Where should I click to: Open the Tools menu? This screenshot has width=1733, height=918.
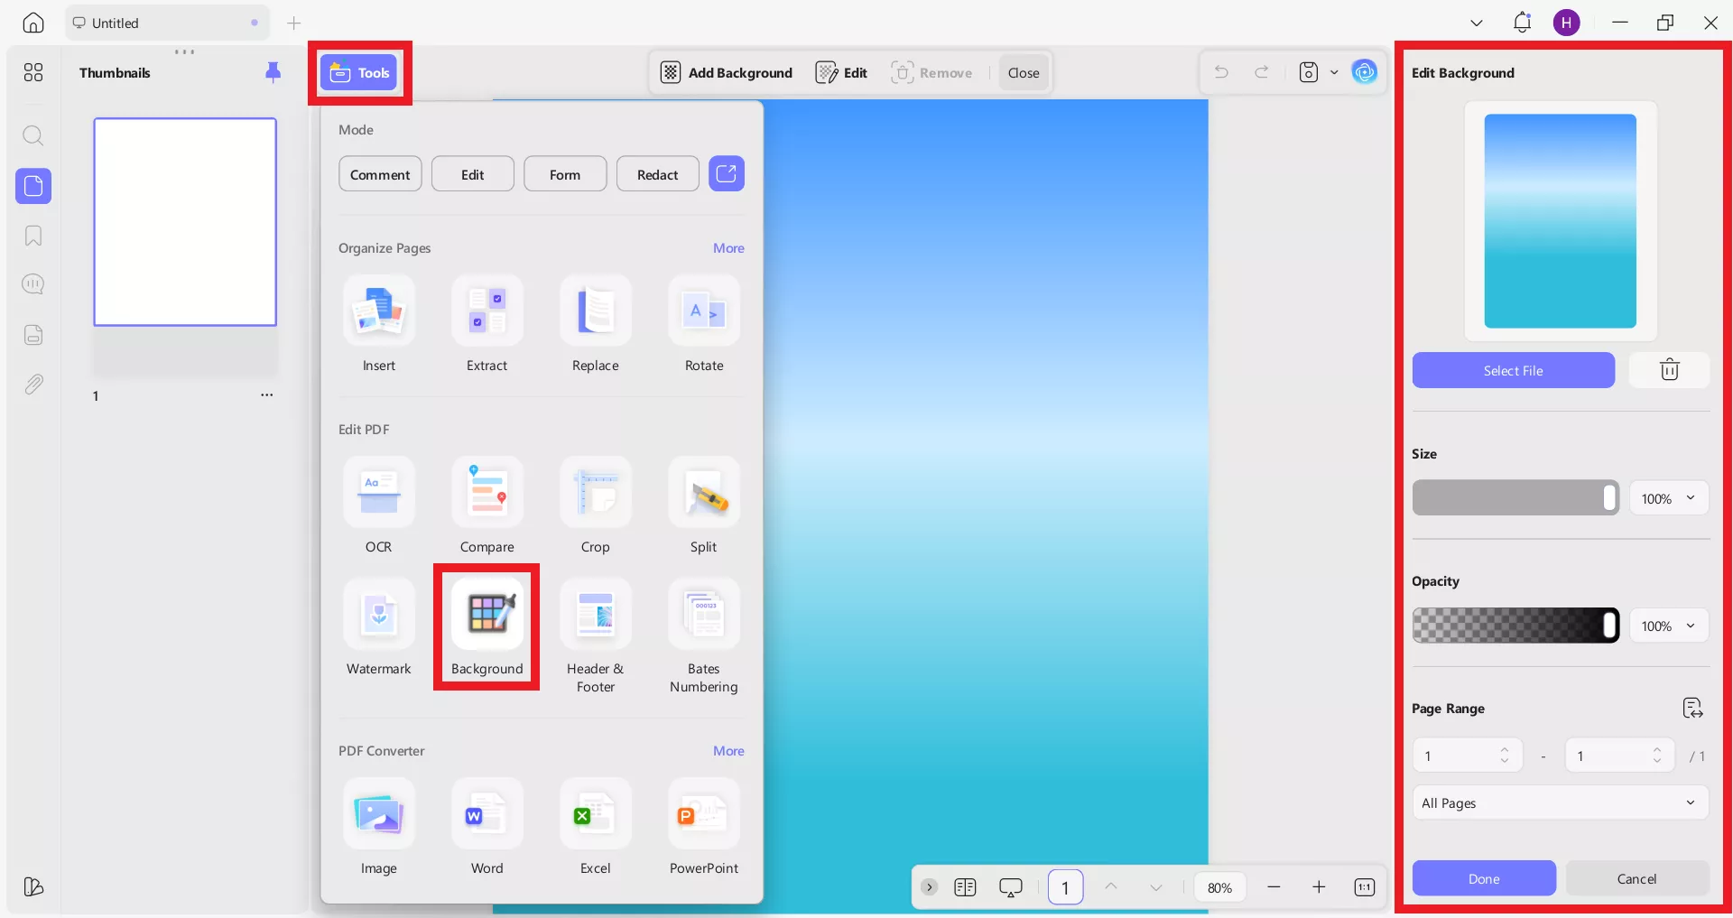click(359, 73)
